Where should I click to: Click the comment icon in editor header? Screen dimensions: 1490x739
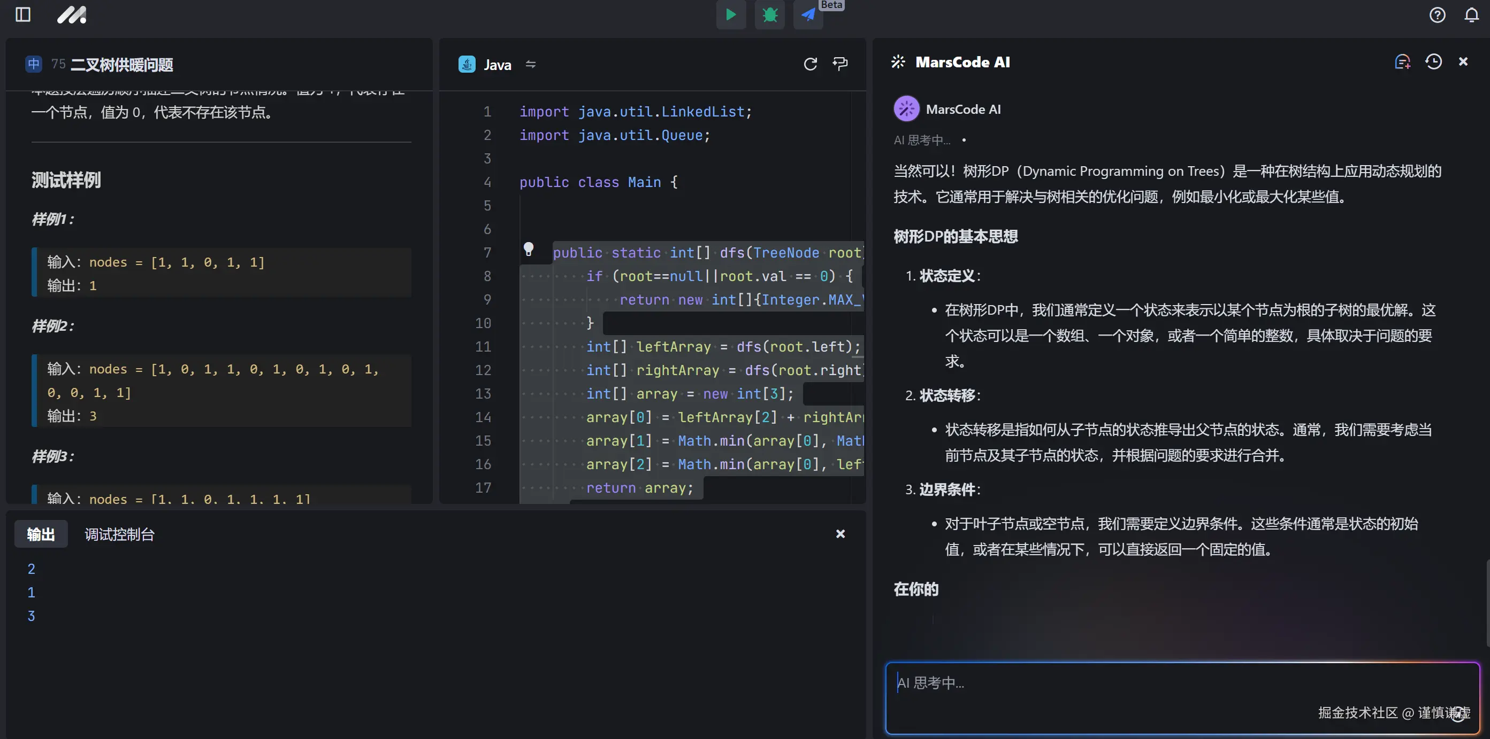840,64
